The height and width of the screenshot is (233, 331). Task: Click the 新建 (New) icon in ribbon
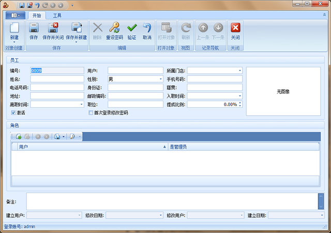pos(14,28)
